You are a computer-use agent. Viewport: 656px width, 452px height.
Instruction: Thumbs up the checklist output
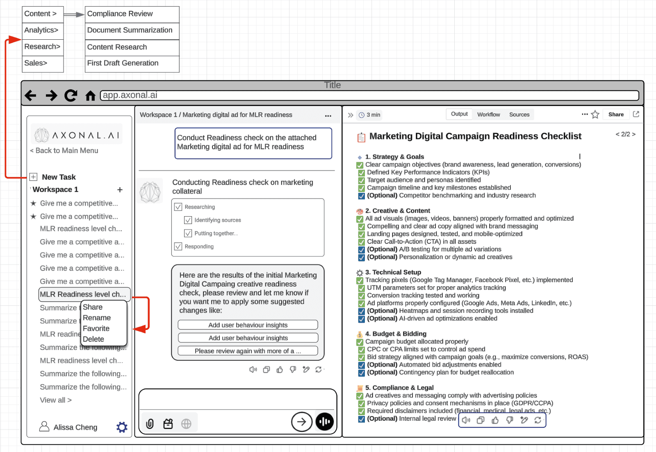(x=495, y=420)
